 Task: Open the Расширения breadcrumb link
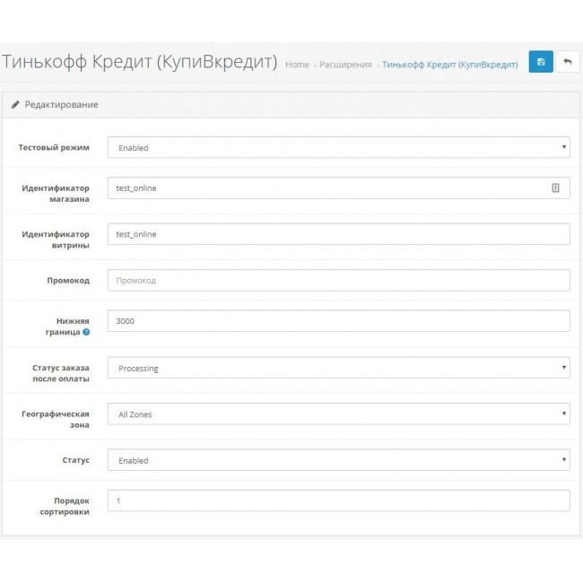(347, 65)
